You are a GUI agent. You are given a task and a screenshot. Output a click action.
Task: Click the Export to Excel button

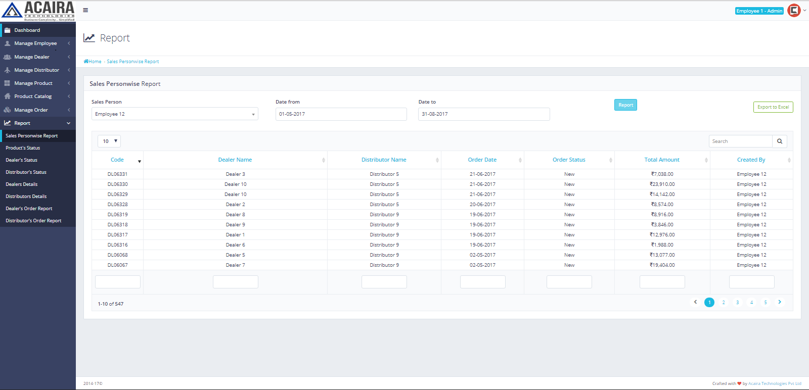pyautogui.click(x=773, y=107)
